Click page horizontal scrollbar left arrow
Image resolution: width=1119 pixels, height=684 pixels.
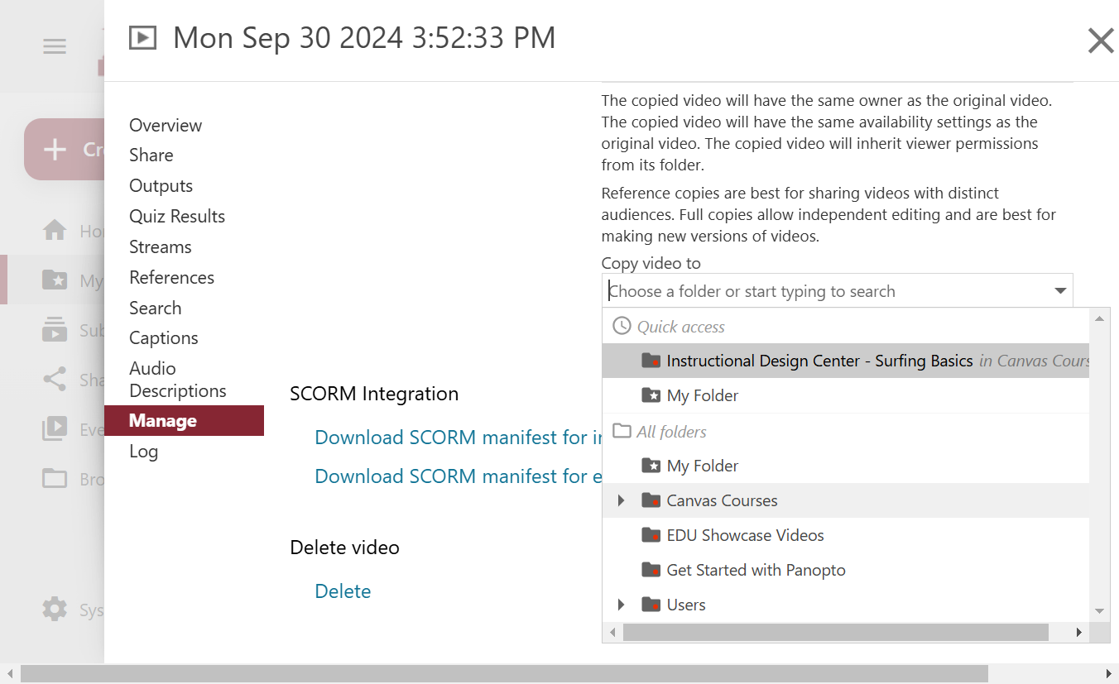click(9, 674)
